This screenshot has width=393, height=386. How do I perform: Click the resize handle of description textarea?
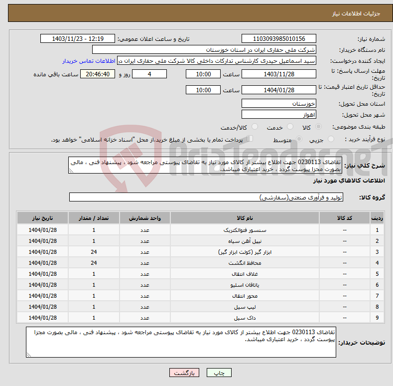[71, 171]
